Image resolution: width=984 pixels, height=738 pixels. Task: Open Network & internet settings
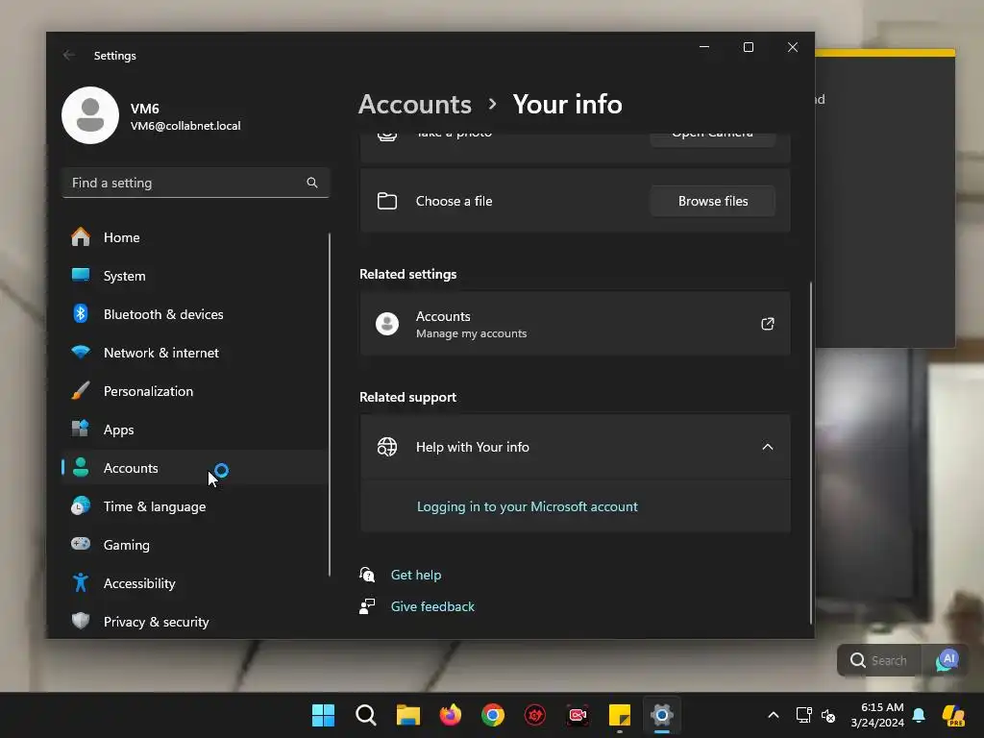(x=194, y=353)
